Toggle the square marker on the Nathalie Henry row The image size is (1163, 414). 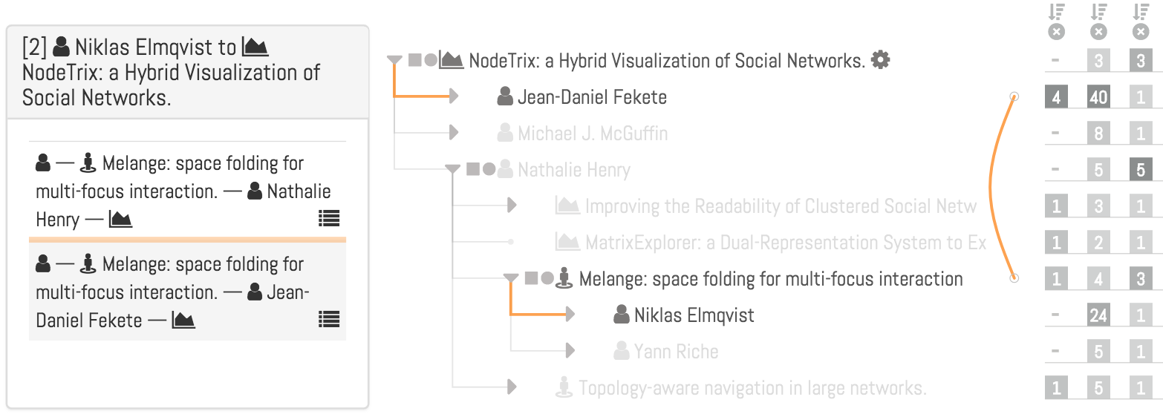tap(473, 169)
